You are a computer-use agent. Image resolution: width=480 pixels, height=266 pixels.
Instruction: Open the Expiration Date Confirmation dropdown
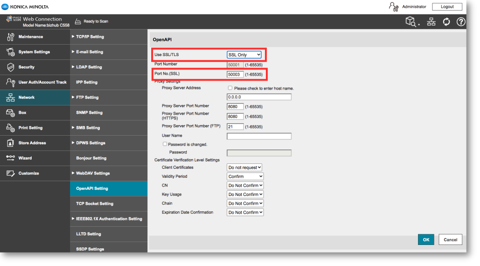coord(245,212)
